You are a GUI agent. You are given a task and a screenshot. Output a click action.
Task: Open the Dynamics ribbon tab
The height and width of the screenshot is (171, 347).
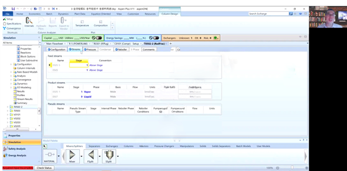[63, 14]
